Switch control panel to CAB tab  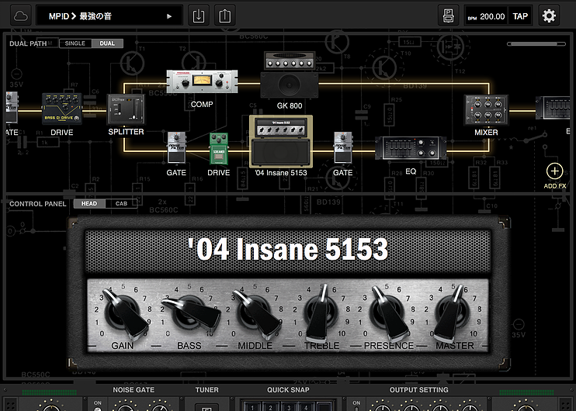click(121, 204)
